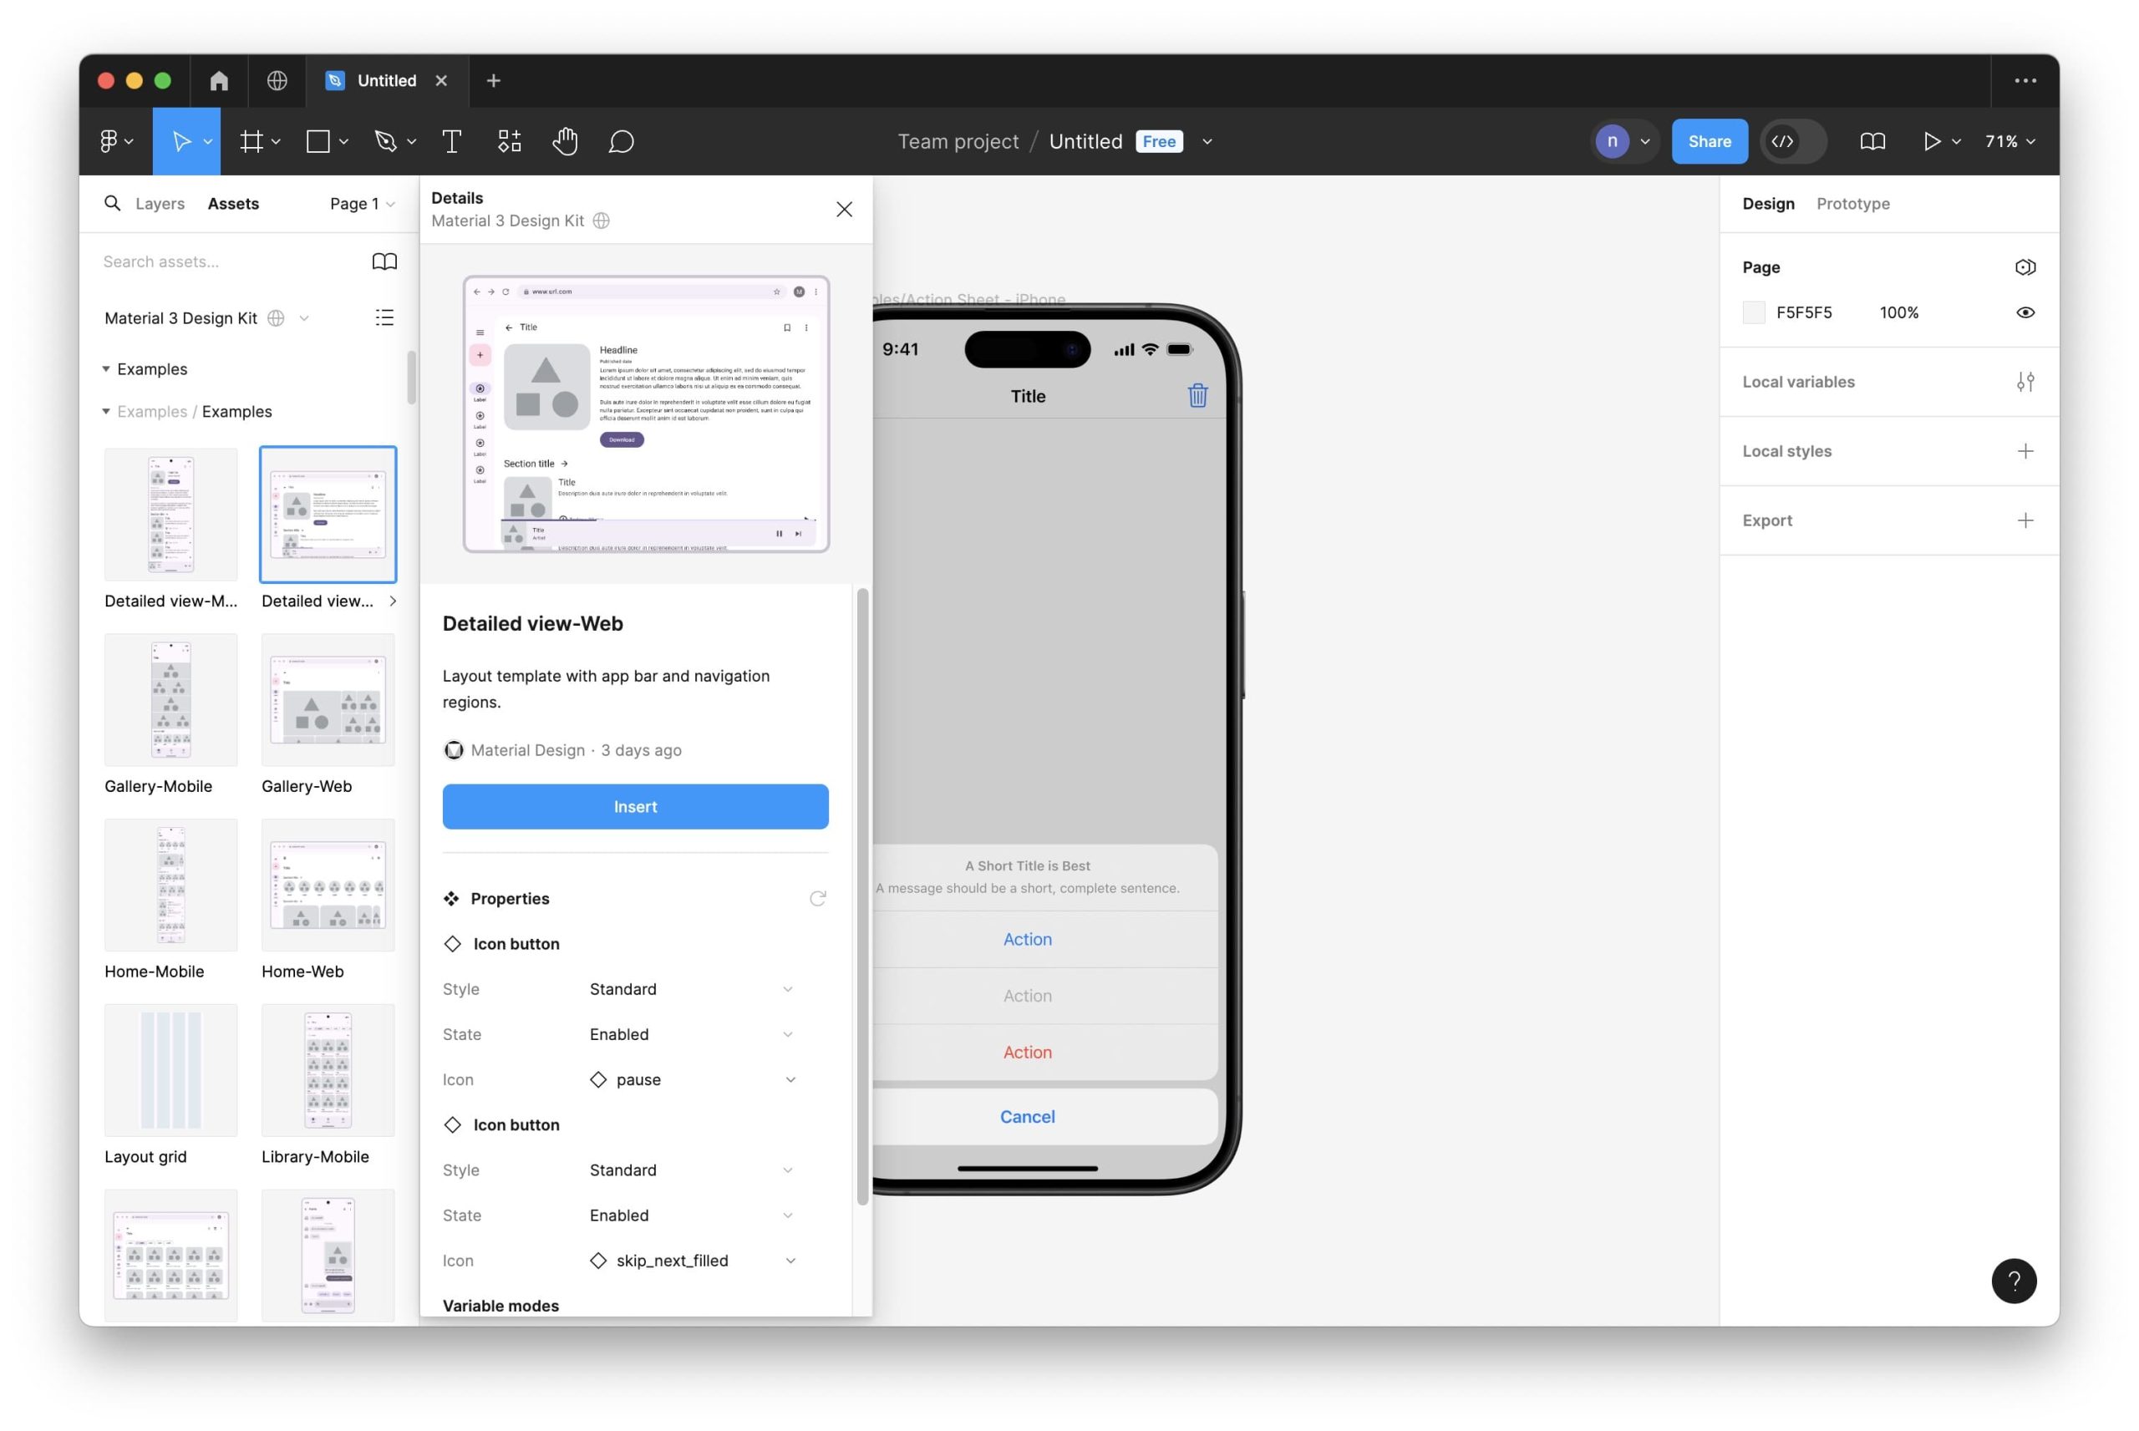Select the Text tool
The width and height of the screenshot is (2139, 1431).
pos(451,141)
